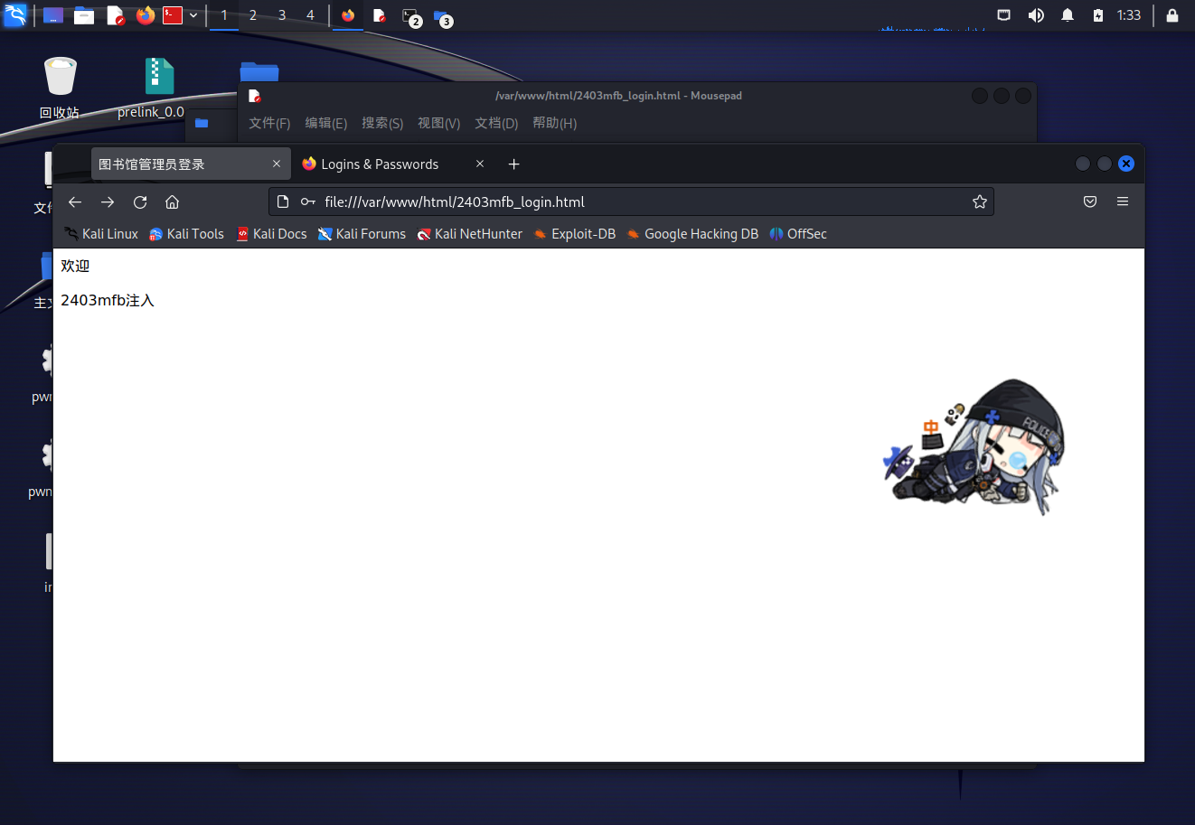Open Mousepad 文档(D) menu

496,123
